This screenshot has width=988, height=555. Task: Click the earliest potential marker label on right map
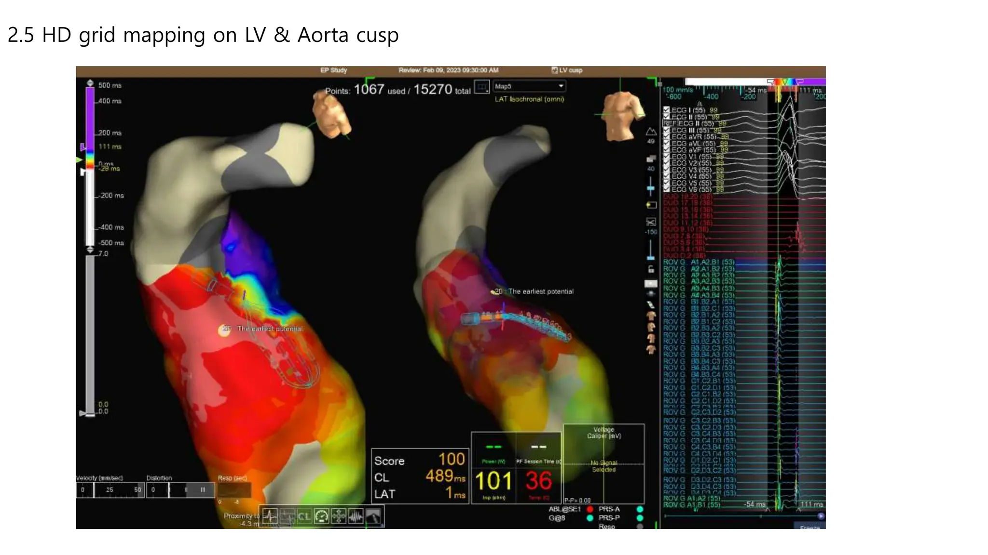pos(540,291)
